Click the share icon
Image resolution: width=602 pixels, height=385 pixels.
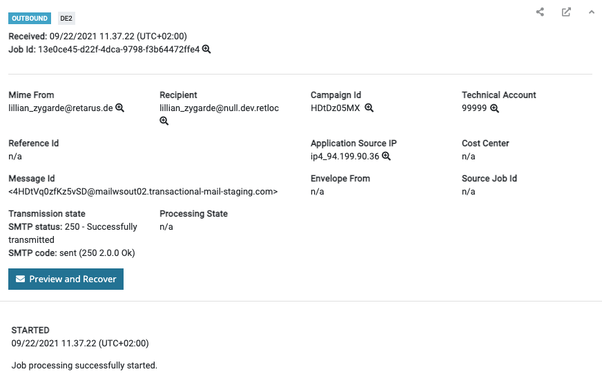click(540, 12)
